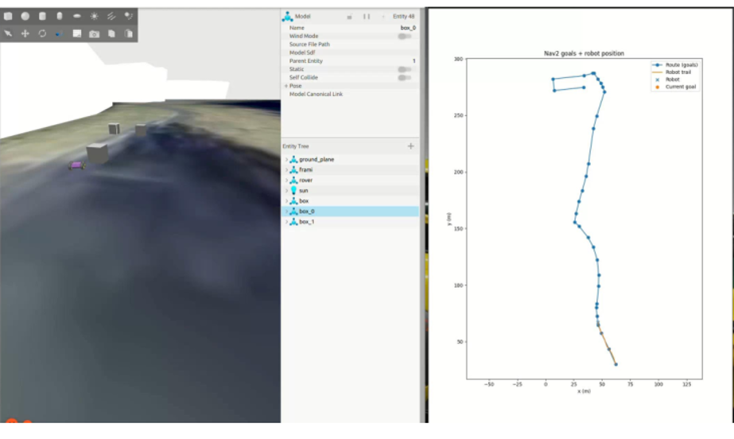Image resolution: width=734 pixels, height=439 pixels.
Task: Take a screenshot with the camera icon
Action: (94, 33)
